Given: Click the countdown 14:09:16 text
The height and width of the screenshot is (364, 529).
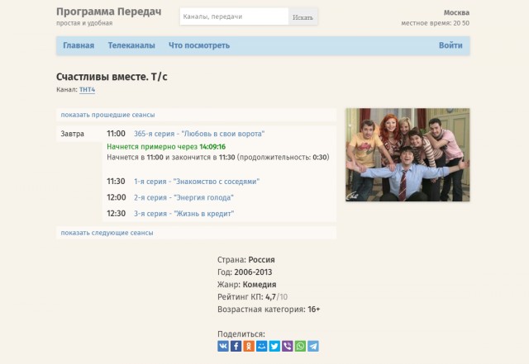Looking at the screenshot, I should tap(212, 147).
